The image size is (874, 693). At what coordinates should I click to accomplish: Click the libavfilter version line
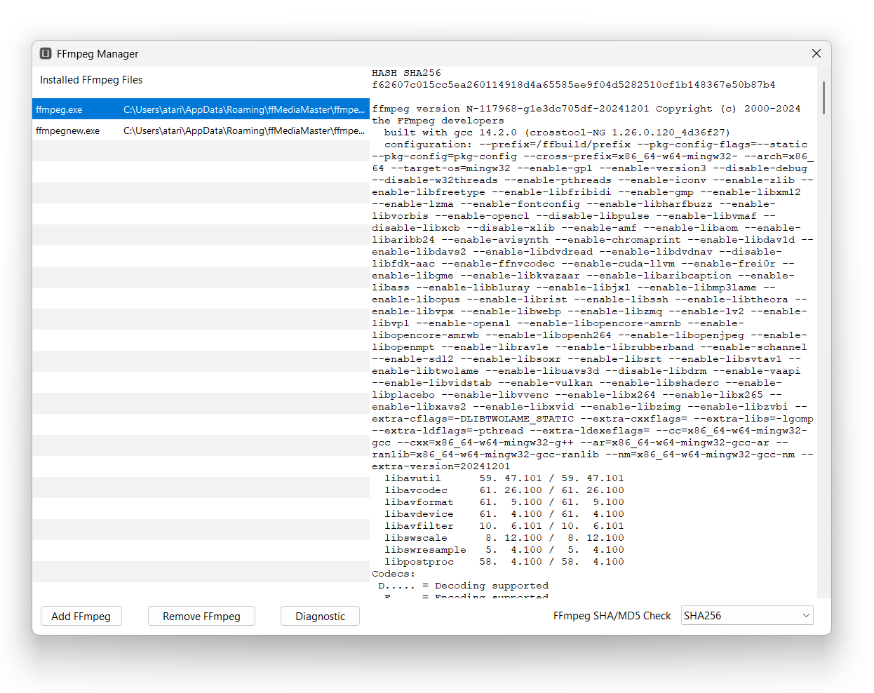(x=504, y=526)
